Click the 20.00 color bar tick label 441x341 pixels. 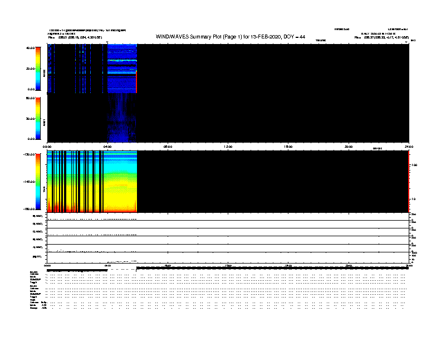[x=31, y=69]
